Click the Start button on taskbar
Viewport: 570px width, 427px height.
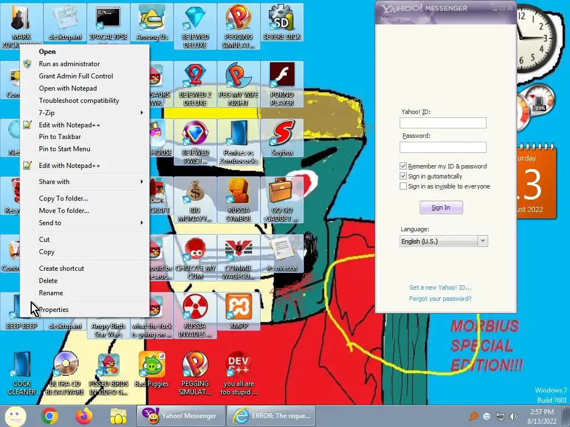coord(16,416)
